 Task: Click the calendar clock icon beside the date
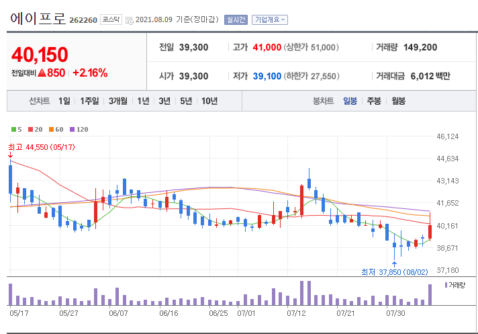130,20
